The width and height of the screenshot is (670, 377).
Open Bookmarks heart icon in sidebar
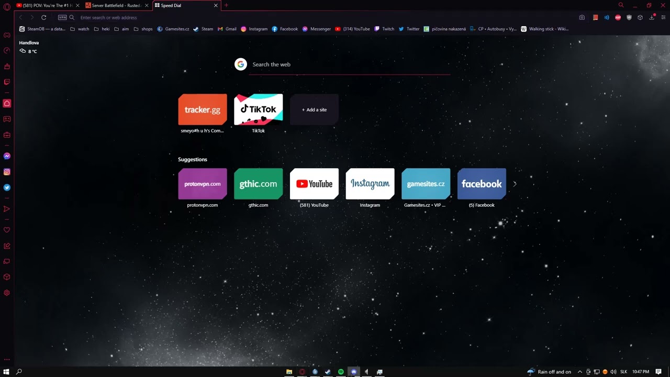7,230
